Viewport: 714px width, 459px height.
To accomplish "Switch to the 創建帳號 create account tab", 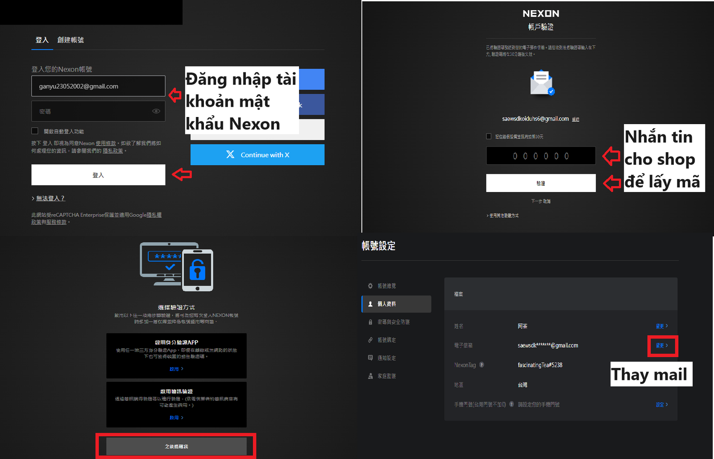I will 71,40.
